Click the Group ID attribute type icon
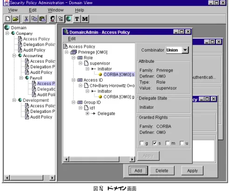The height and width of the screenshot is (191, 230). click(80, 102)
